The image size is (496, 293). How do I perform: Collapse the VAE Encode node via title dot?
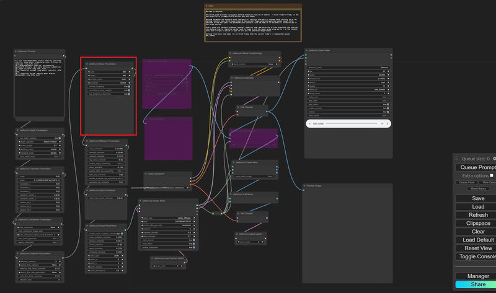click(x=238, y=214)
